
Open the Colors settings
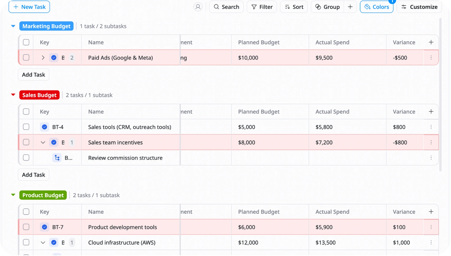(x=376, y=7)
